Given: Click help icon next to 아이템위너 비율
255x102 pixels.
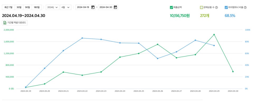Looking at the screenshot, I should tap(245, 7).
